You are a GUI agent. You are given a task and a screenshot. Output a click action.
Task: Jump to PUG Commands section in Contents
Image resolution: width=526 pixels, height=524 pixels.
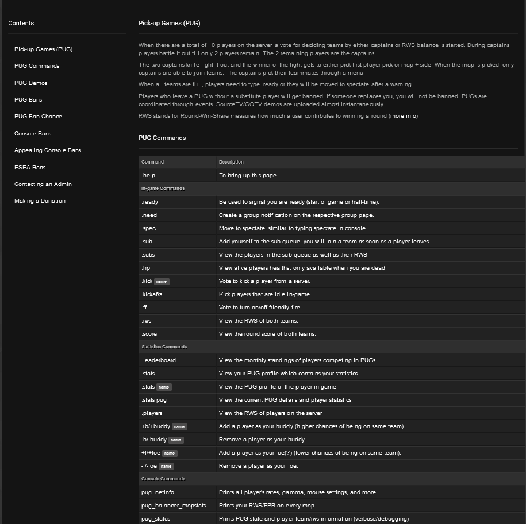click(x=37, y=66)
